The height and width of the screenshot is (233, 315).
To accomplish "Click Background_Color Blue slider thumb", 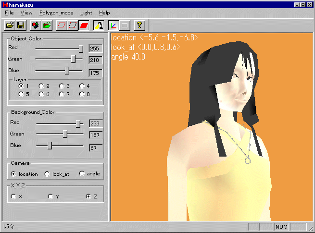I will point(50,146).
